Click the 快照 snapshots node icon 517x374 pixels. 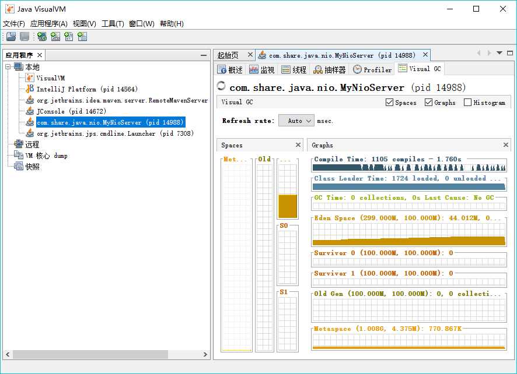(19, 167)
